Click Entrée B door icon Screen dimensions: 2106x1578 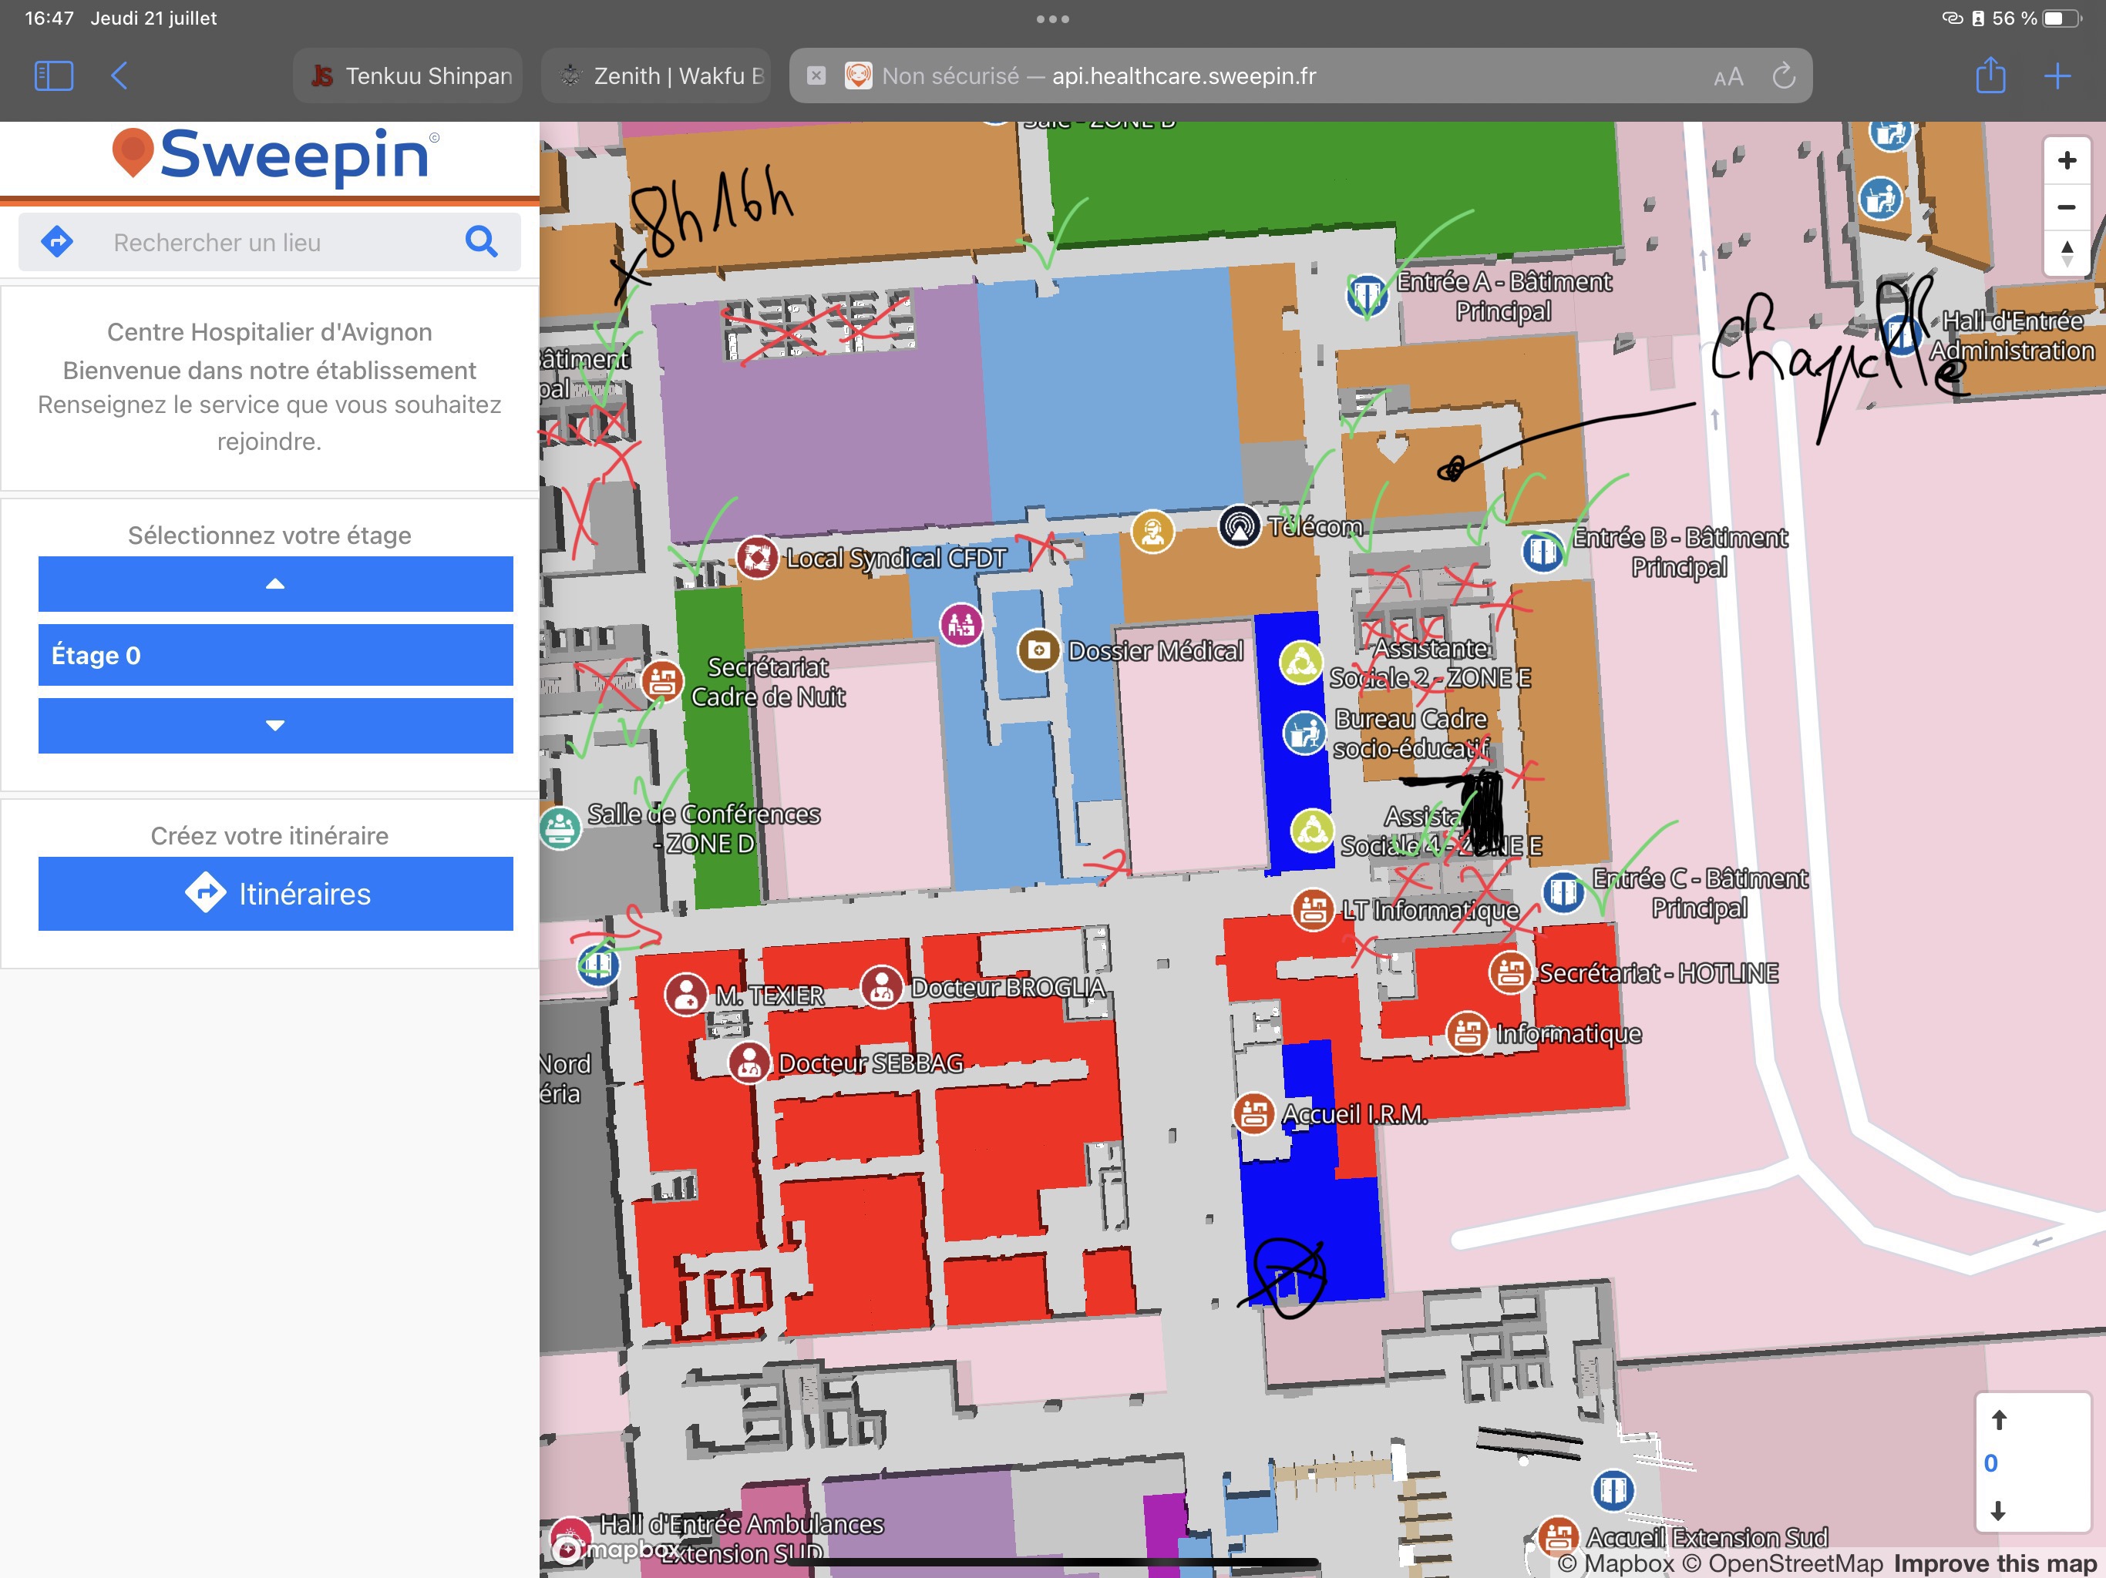point(1542,550)
